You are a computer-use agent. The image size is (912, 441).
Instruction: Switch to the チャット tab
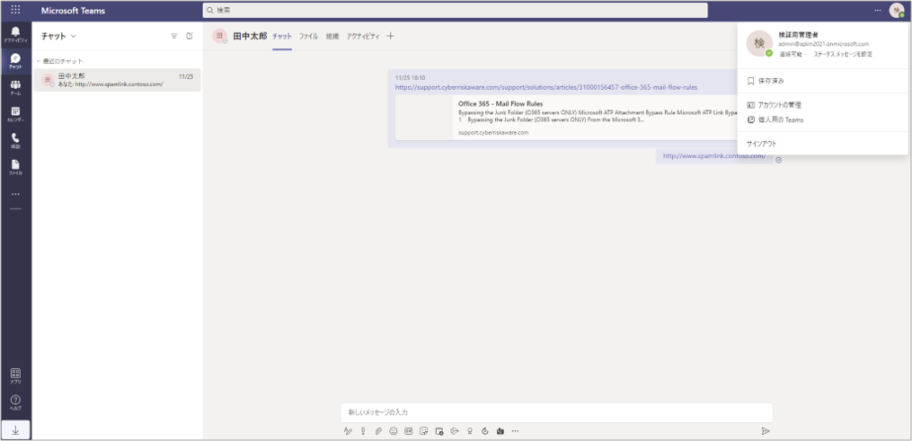coord(282,36)
